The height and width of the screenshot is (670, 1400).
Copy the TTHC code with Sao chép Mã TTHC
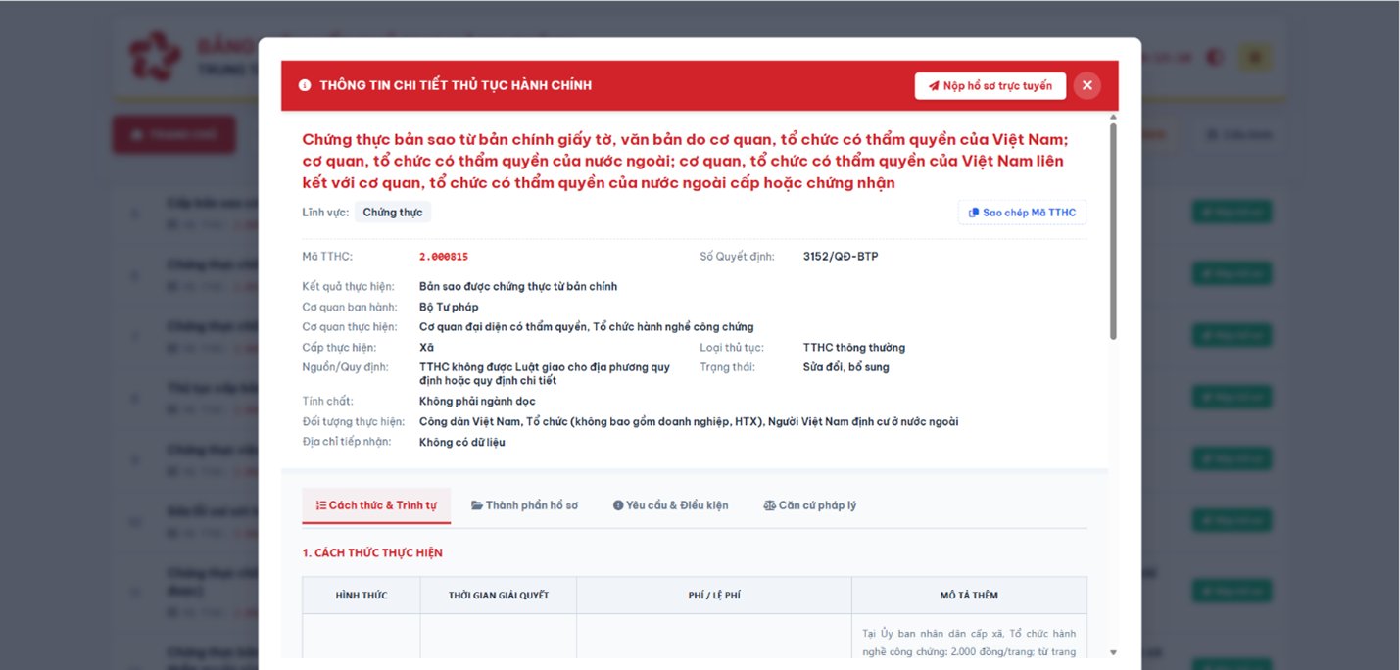(x=1022, y=213)
